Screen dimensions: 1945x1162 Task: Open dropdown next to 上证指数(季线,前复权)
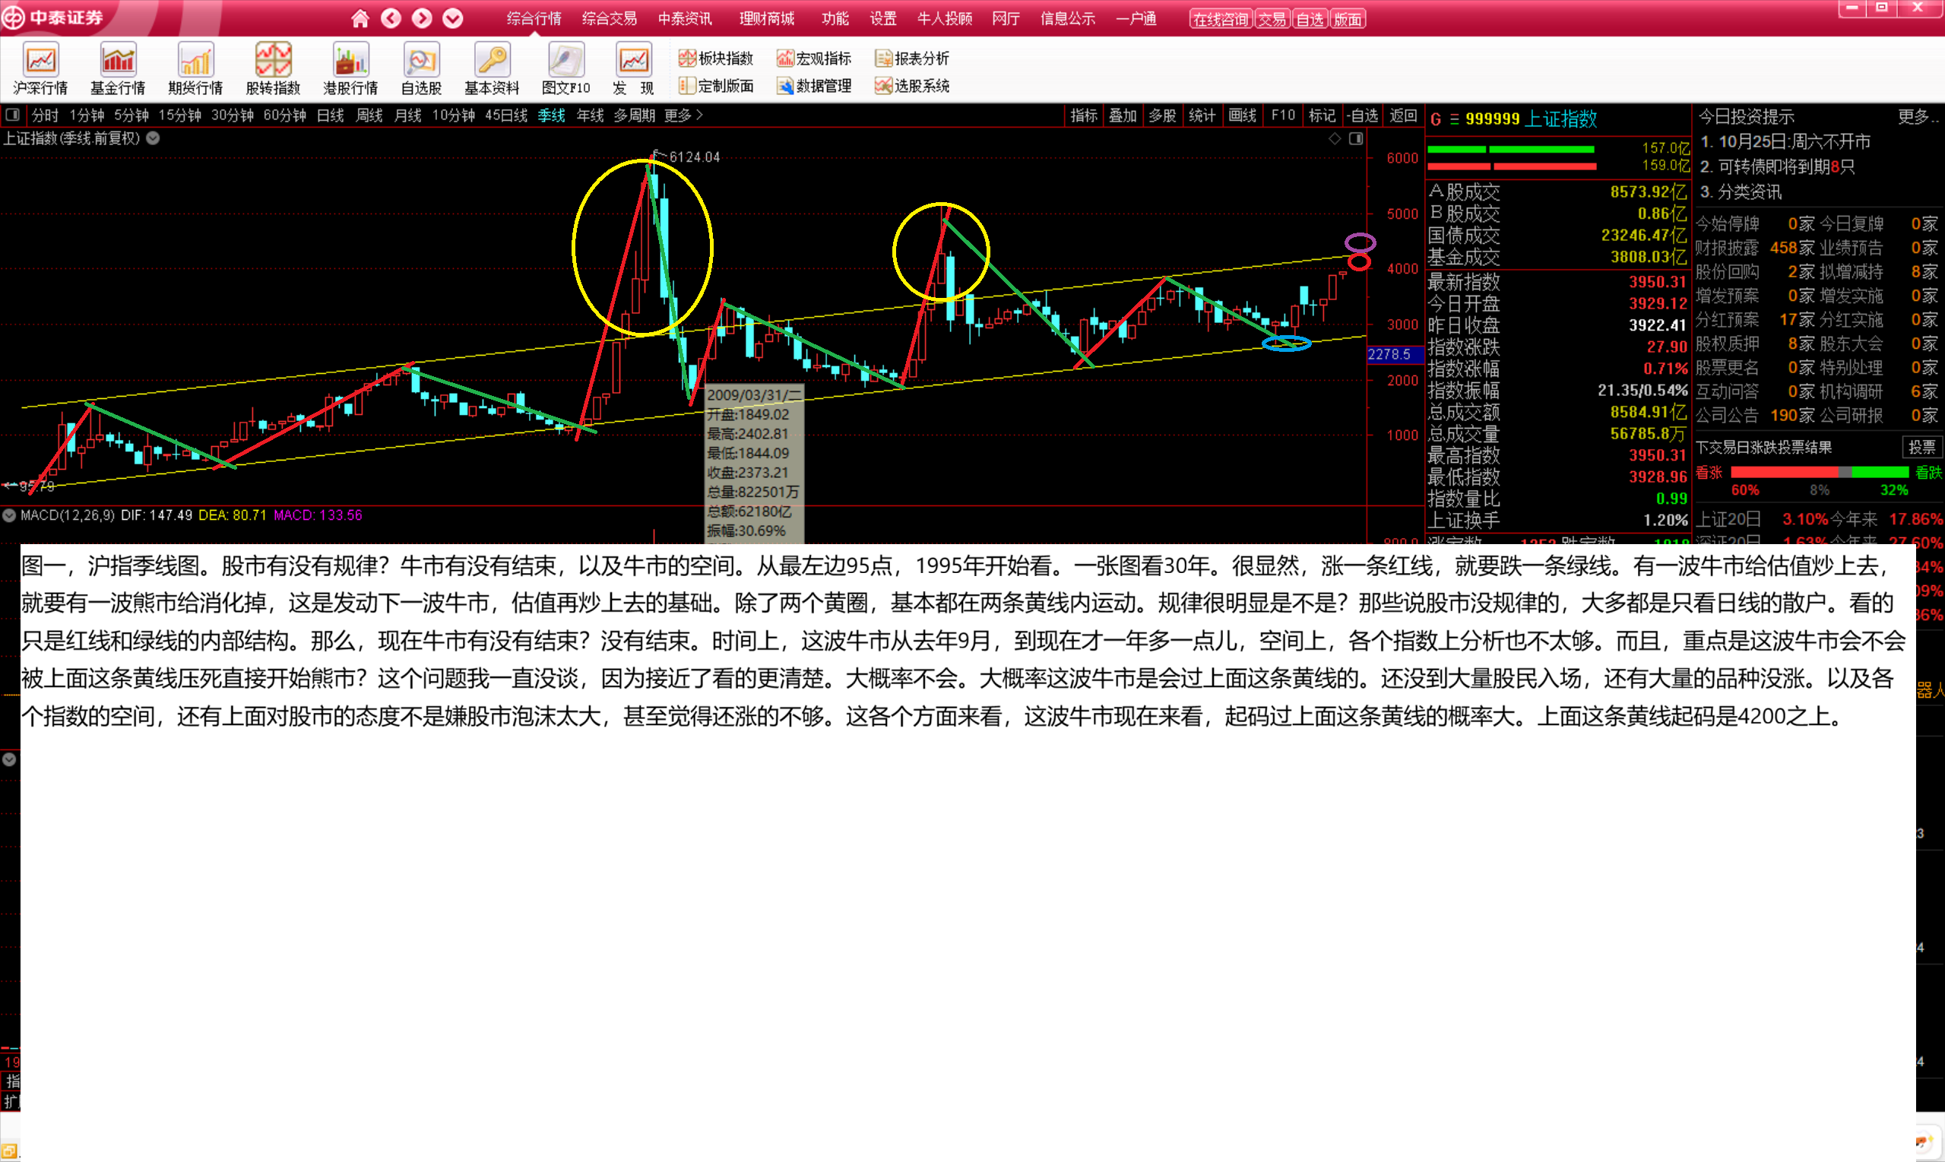coord(154,138)
